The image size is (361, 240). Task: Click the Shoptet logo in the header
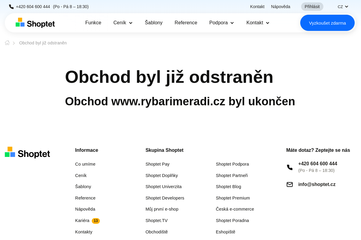[35, 23]
